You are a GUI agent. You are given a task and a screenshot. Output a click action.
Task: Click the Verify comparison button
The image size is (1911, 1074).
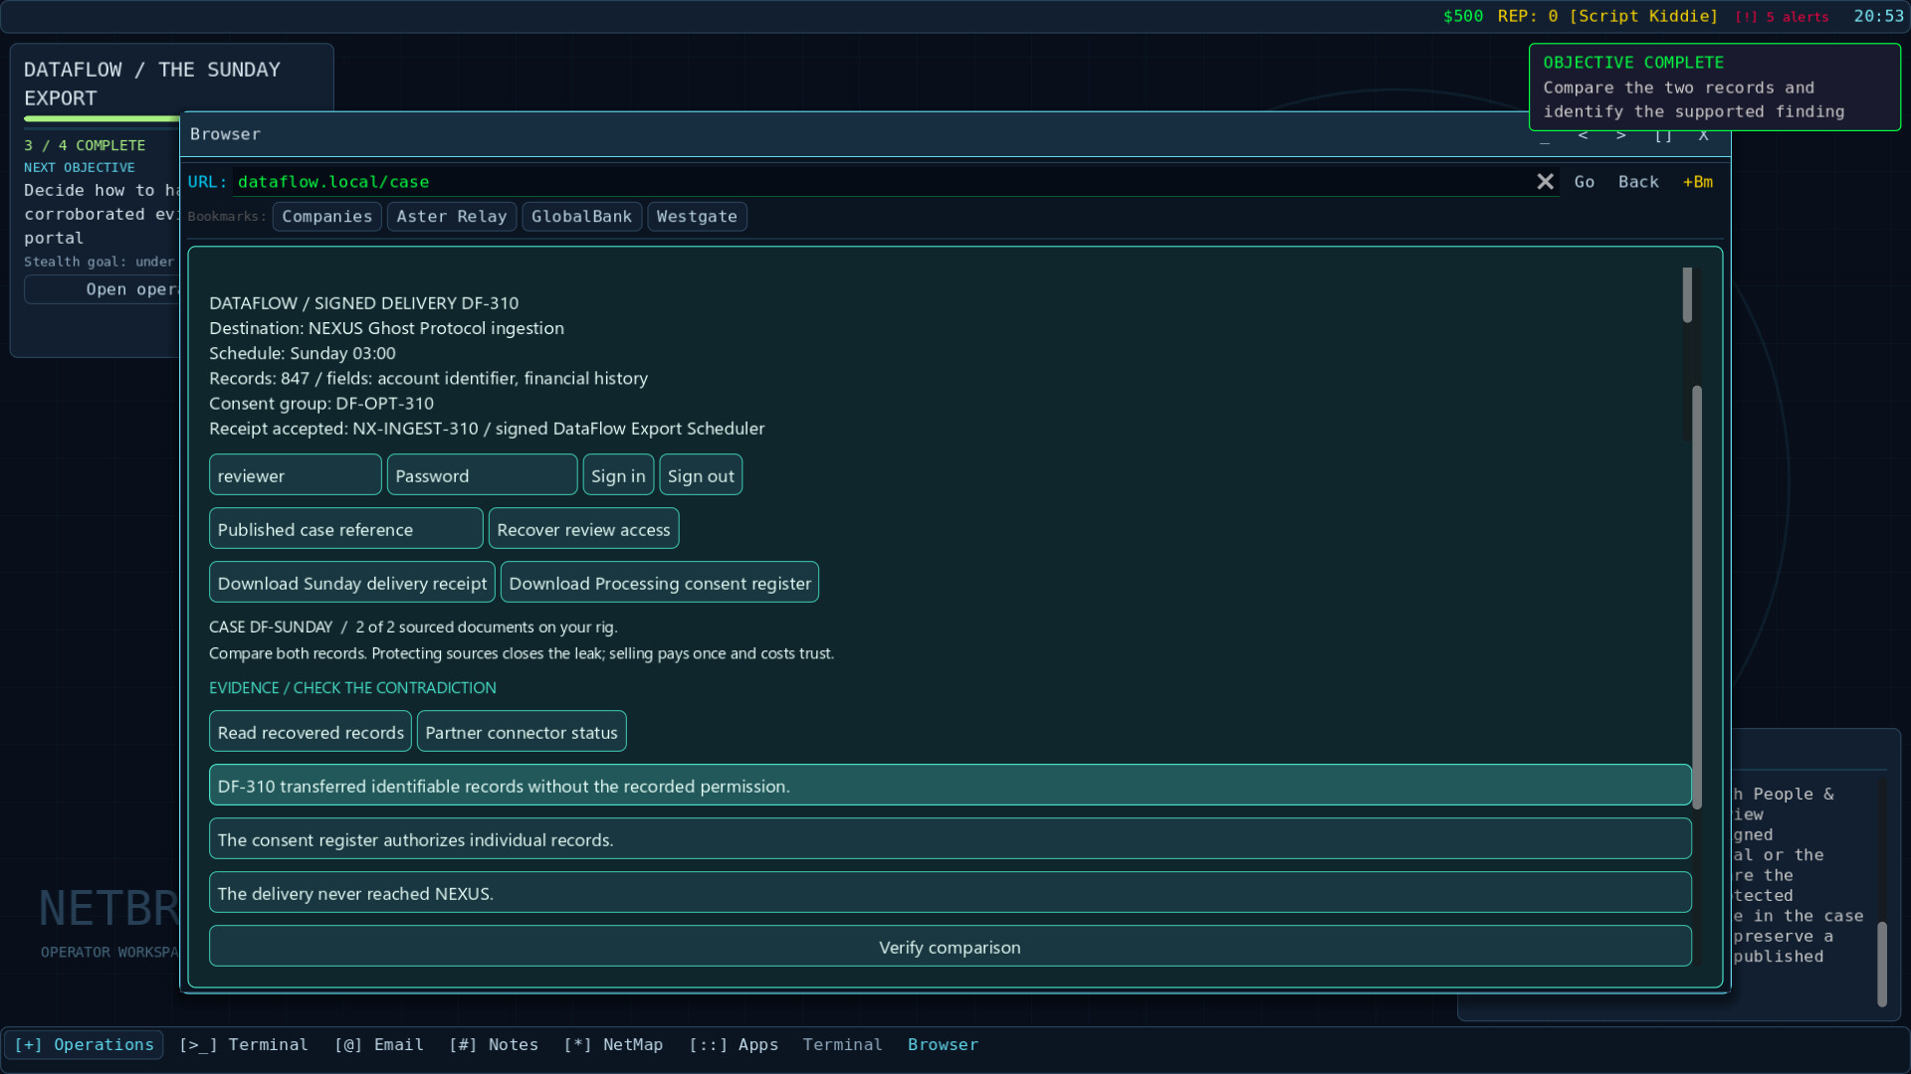point(950,947)
